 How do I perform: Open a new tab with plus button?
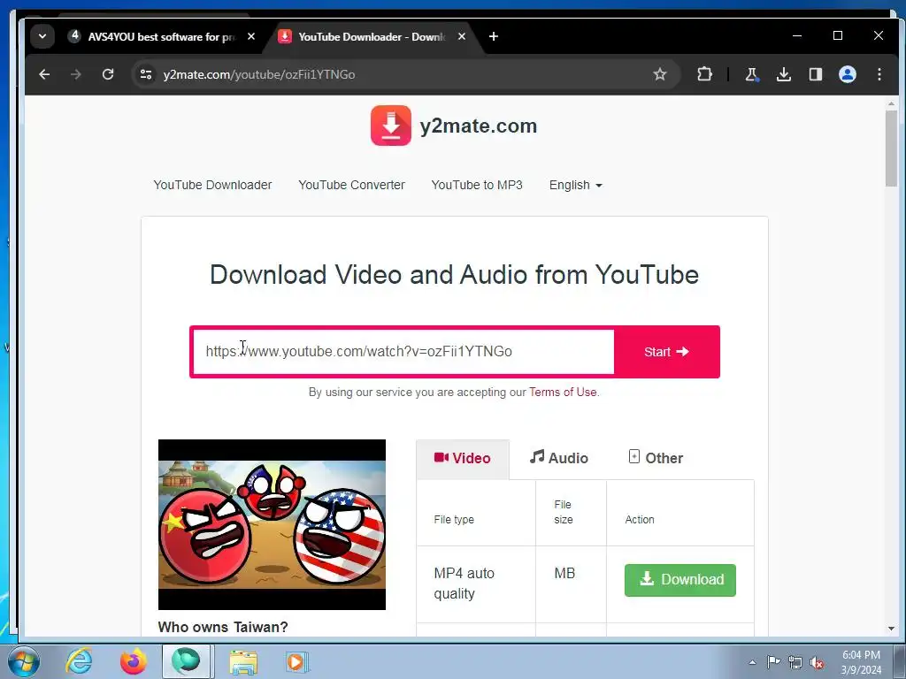[494, 36]
